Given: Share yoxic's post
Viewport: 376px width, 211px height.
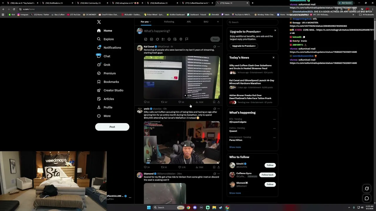Looking at the screenshot, I should point(219,167).
